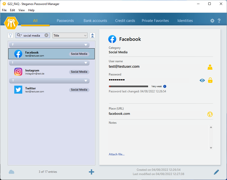This screenshot has height=180, width=227.
Task: Toggle the sort order arrow button
Action: [92, 35]
